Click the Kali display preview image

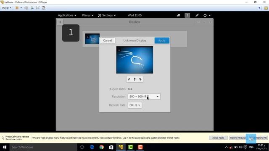point(134,60)
